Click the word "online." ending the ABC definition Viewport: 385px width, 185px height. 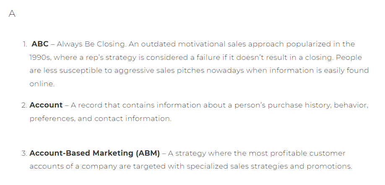click(x=42, y=84)
